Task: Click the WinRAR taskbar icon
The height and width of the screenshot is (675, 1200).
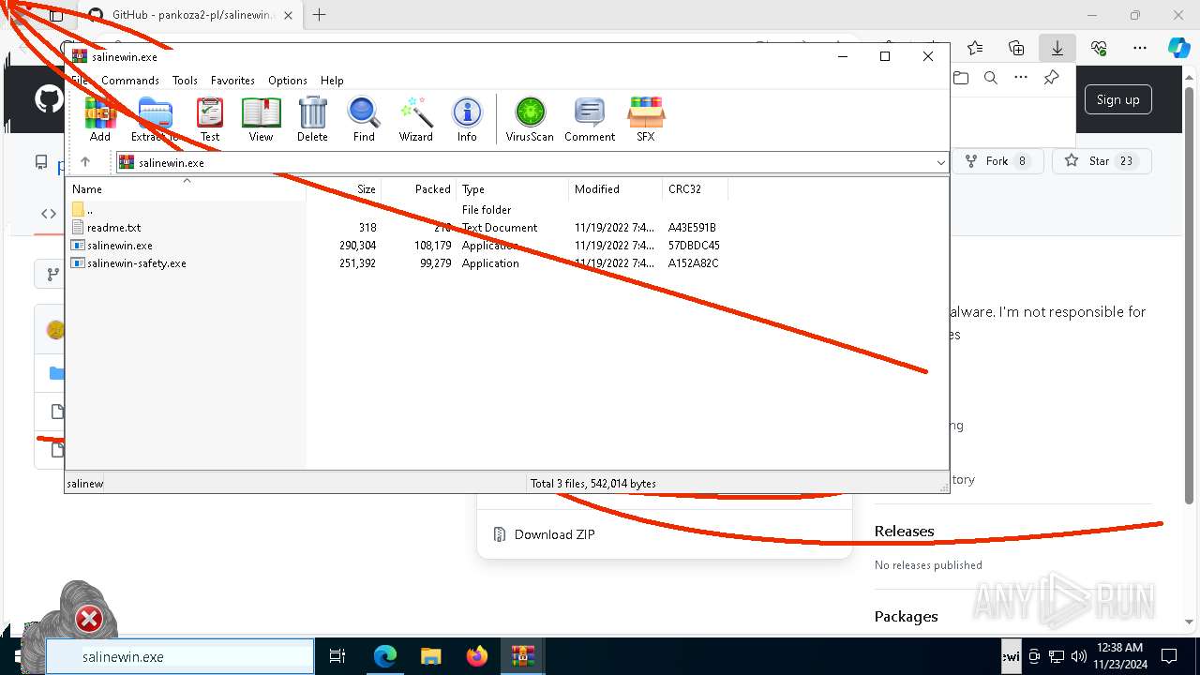Action: click(x=522, y=656)
